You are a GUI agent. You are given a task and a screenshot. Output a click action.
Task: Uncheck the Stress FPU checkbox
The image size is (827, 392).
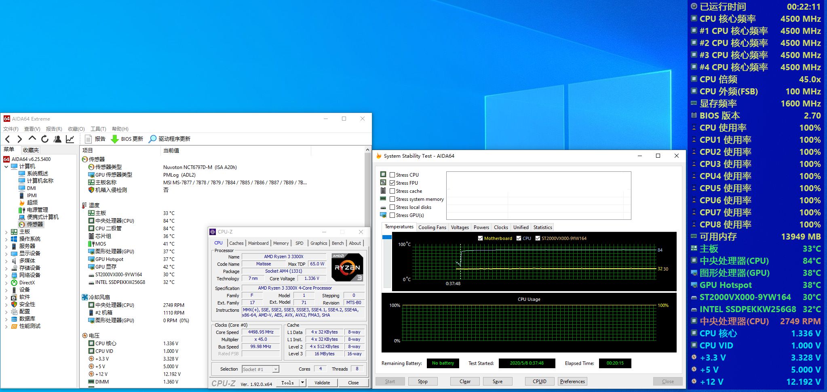coord(392,183)
